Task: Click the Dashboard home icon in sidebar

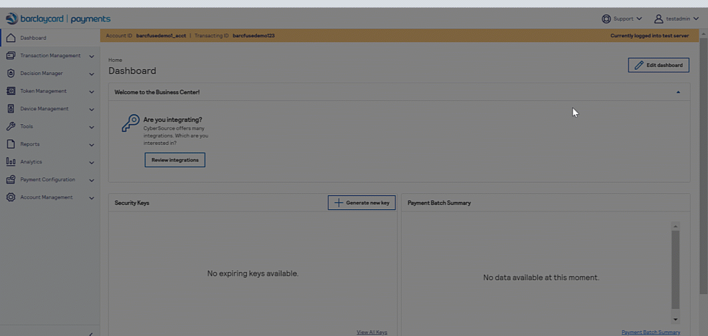Action: pos(10,38)
